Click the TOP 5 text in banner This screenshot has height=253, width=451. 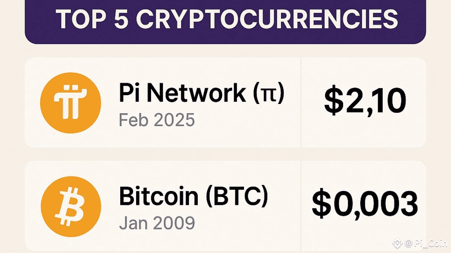pyautogui.click(x=92, y=20)
